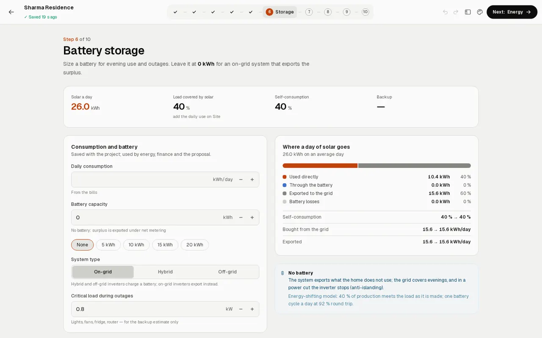Screen dimensions: 542x338
Task: Jump to step 9 in the stepper
Action: tap(347, 12)
